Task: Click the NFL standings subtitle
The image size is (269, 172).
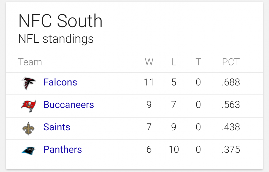Action: click(x=56, y=39)
